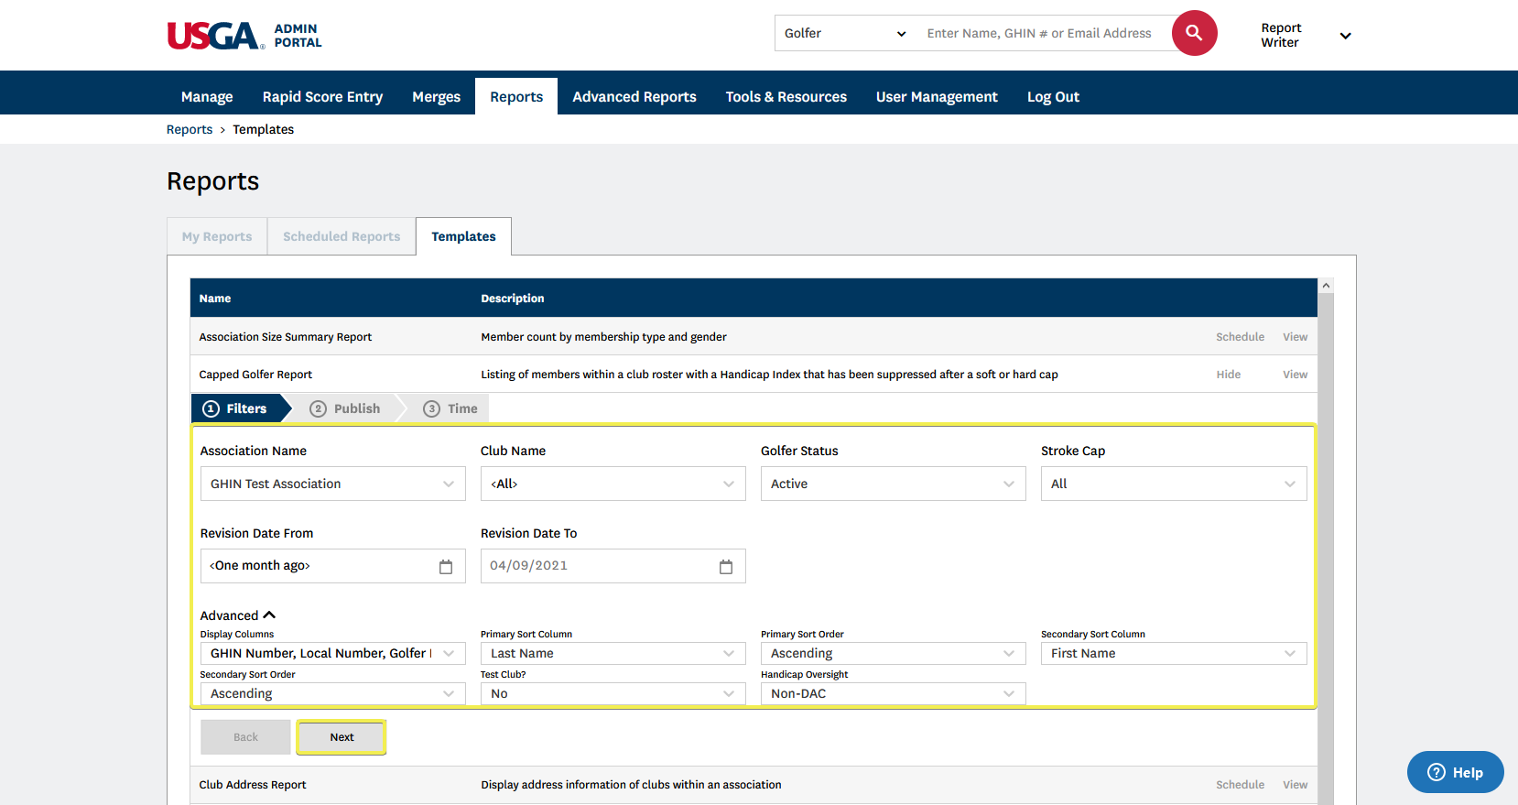The image size is (1518, 805).
Task: Open the Help chat button
Action: (x=1455, y=772)
